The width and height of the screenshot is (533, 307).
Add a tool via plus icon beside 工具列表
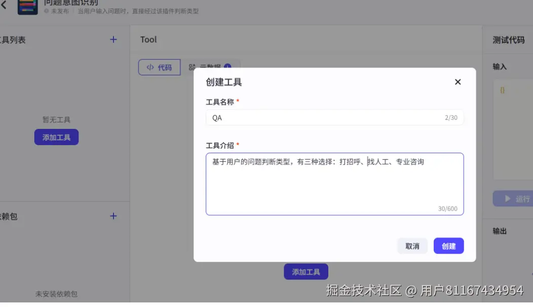[x=113, y=40]
